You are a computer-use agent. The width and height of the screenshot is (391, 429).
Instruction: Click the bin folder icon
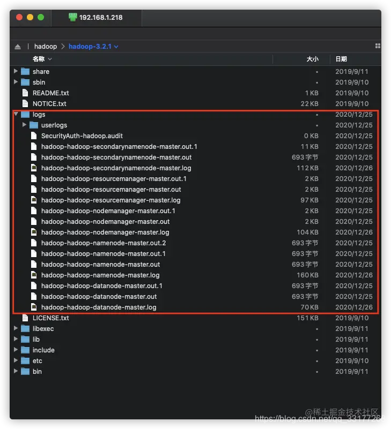[x=25, y=371]
